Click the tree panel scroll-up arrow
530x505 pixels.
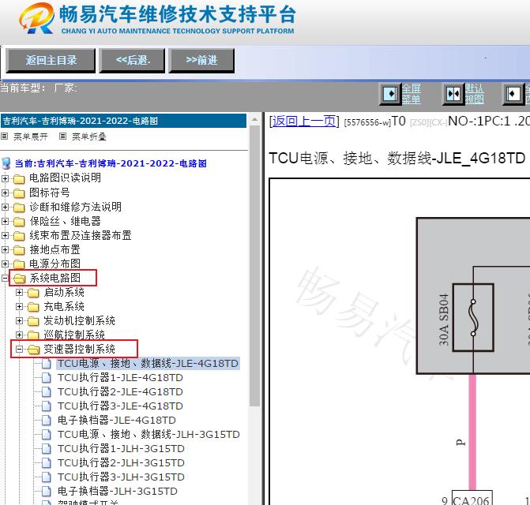(x=254, y=119)
